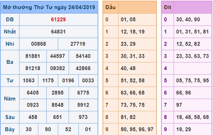Select seventh prize number 52

pos(68,129)
